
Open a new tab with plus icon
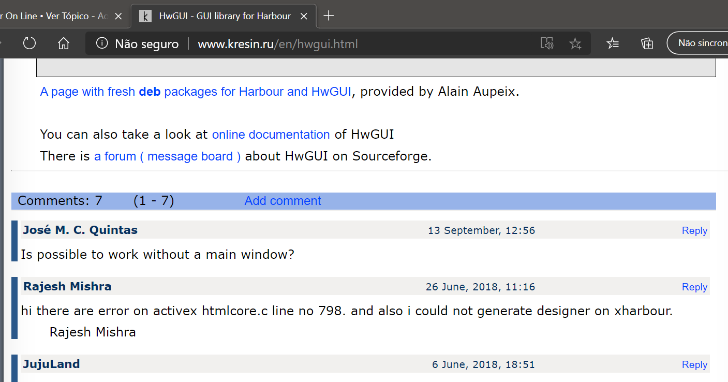(x=329, y=16)
